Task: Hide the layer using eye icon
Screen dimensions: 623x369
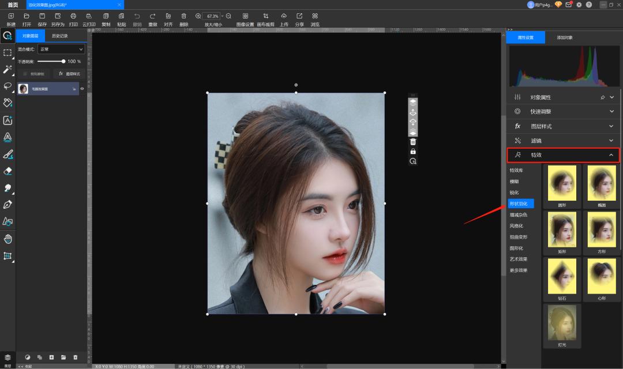Action: pos(82,89)
